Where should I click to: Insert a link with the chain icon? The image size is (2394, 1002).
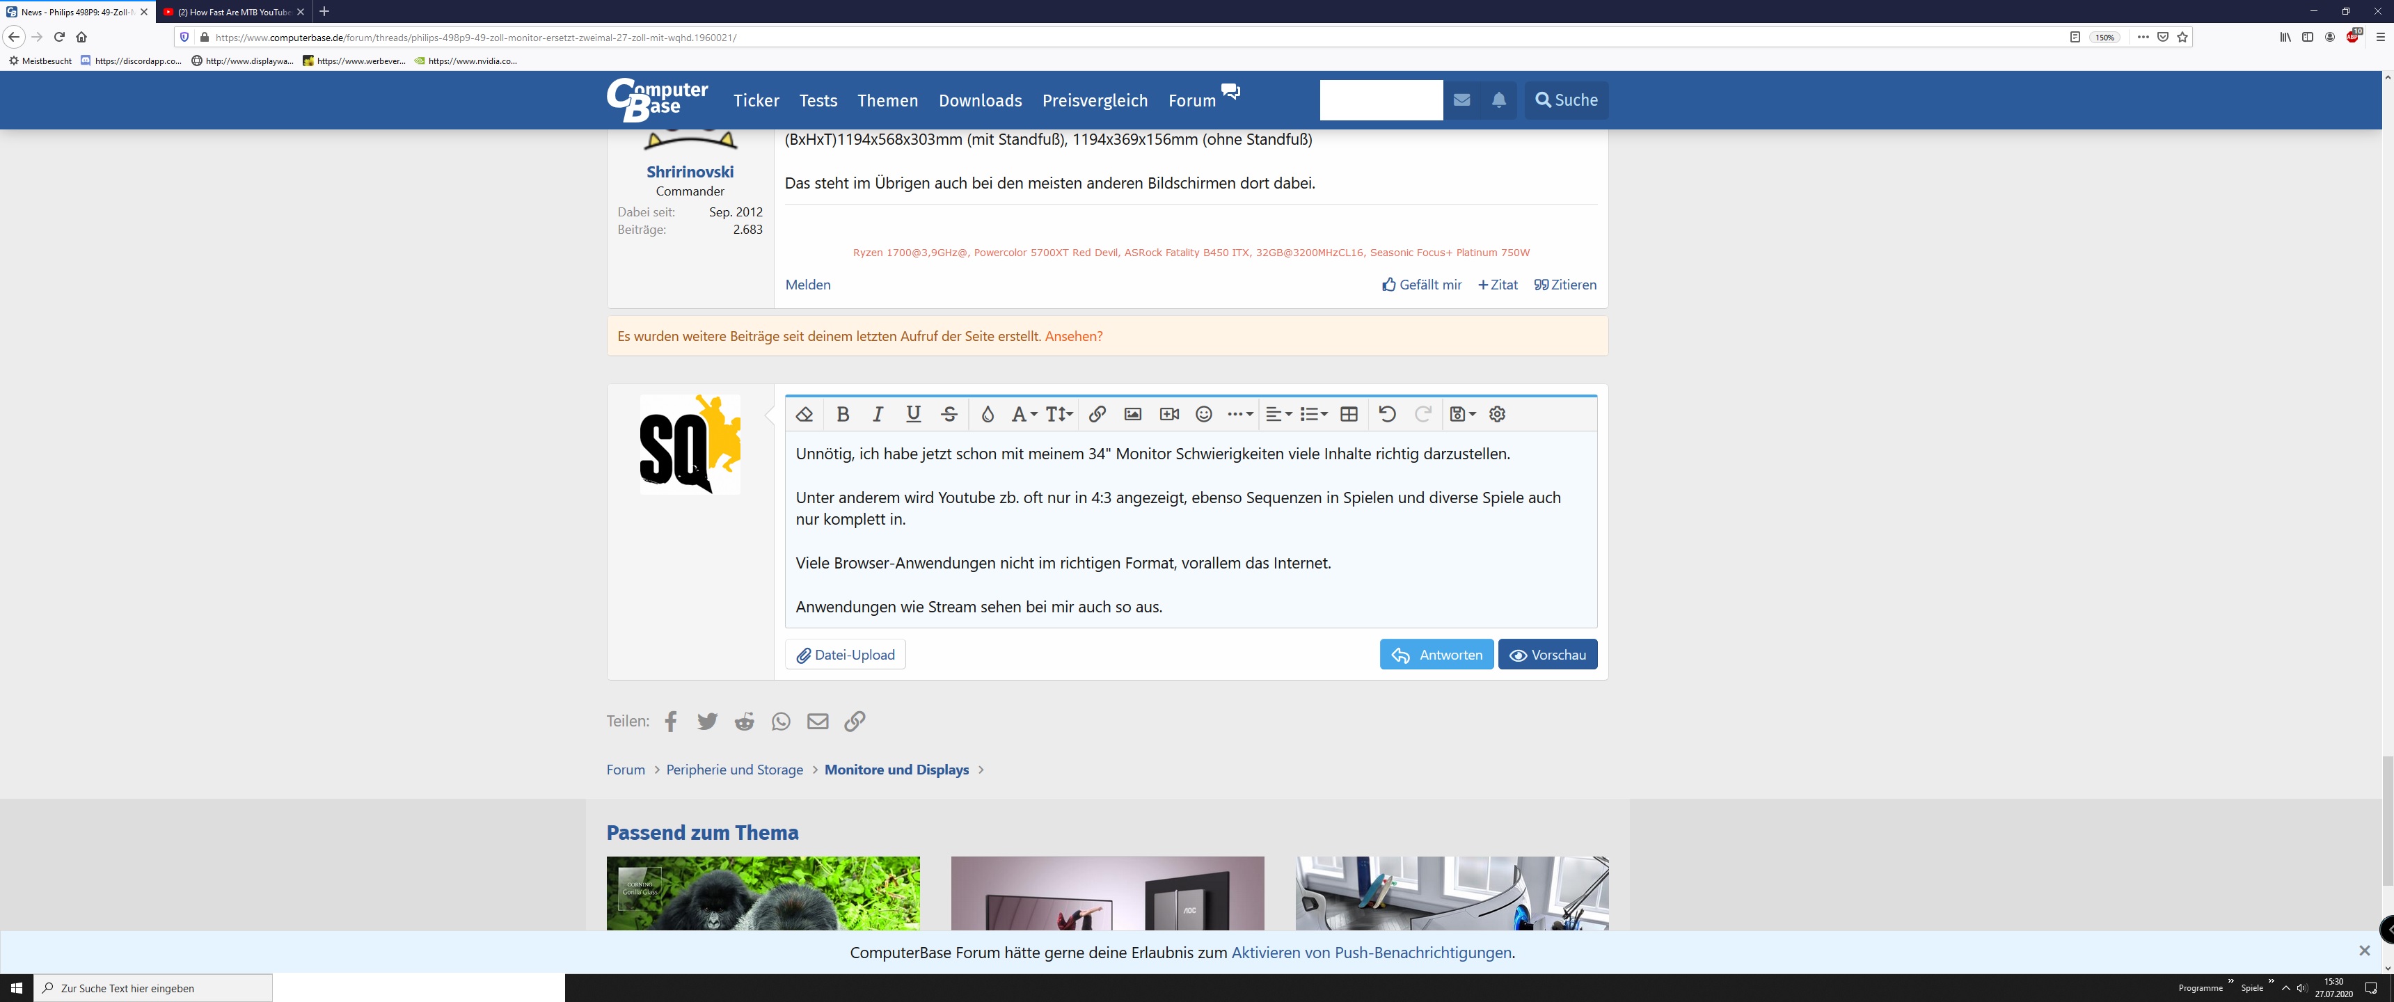click(1097, 415)
